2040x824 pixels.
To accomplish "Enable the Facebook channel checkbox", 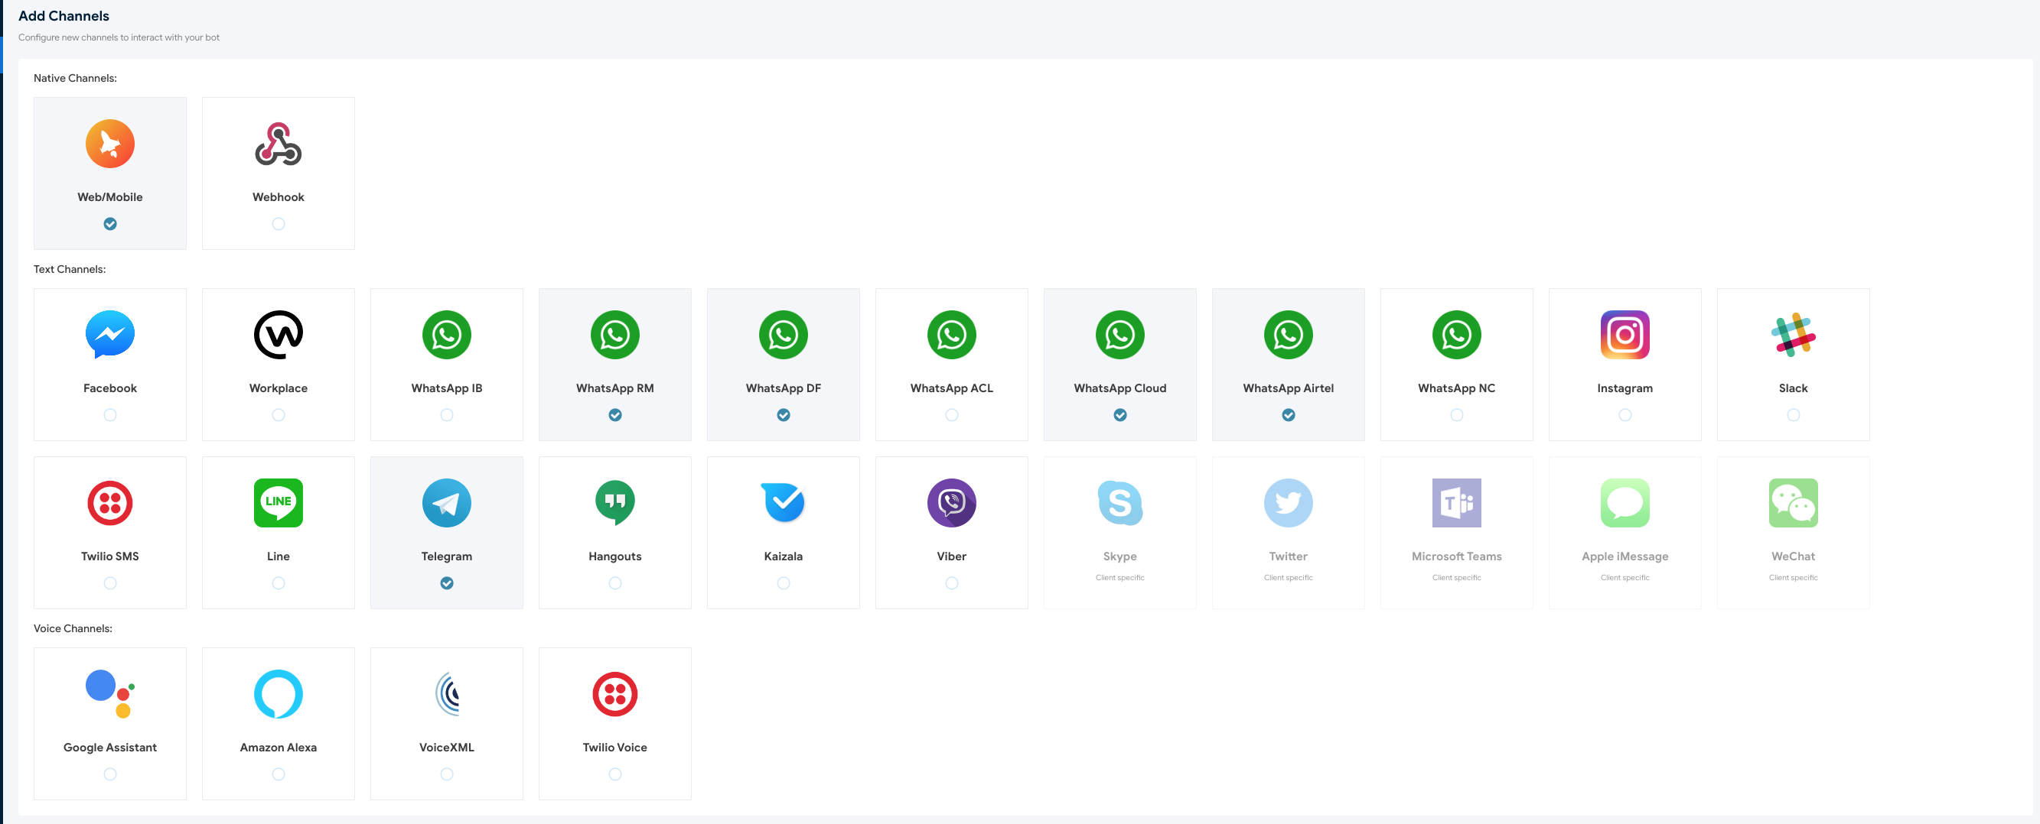I will [110, 414].
